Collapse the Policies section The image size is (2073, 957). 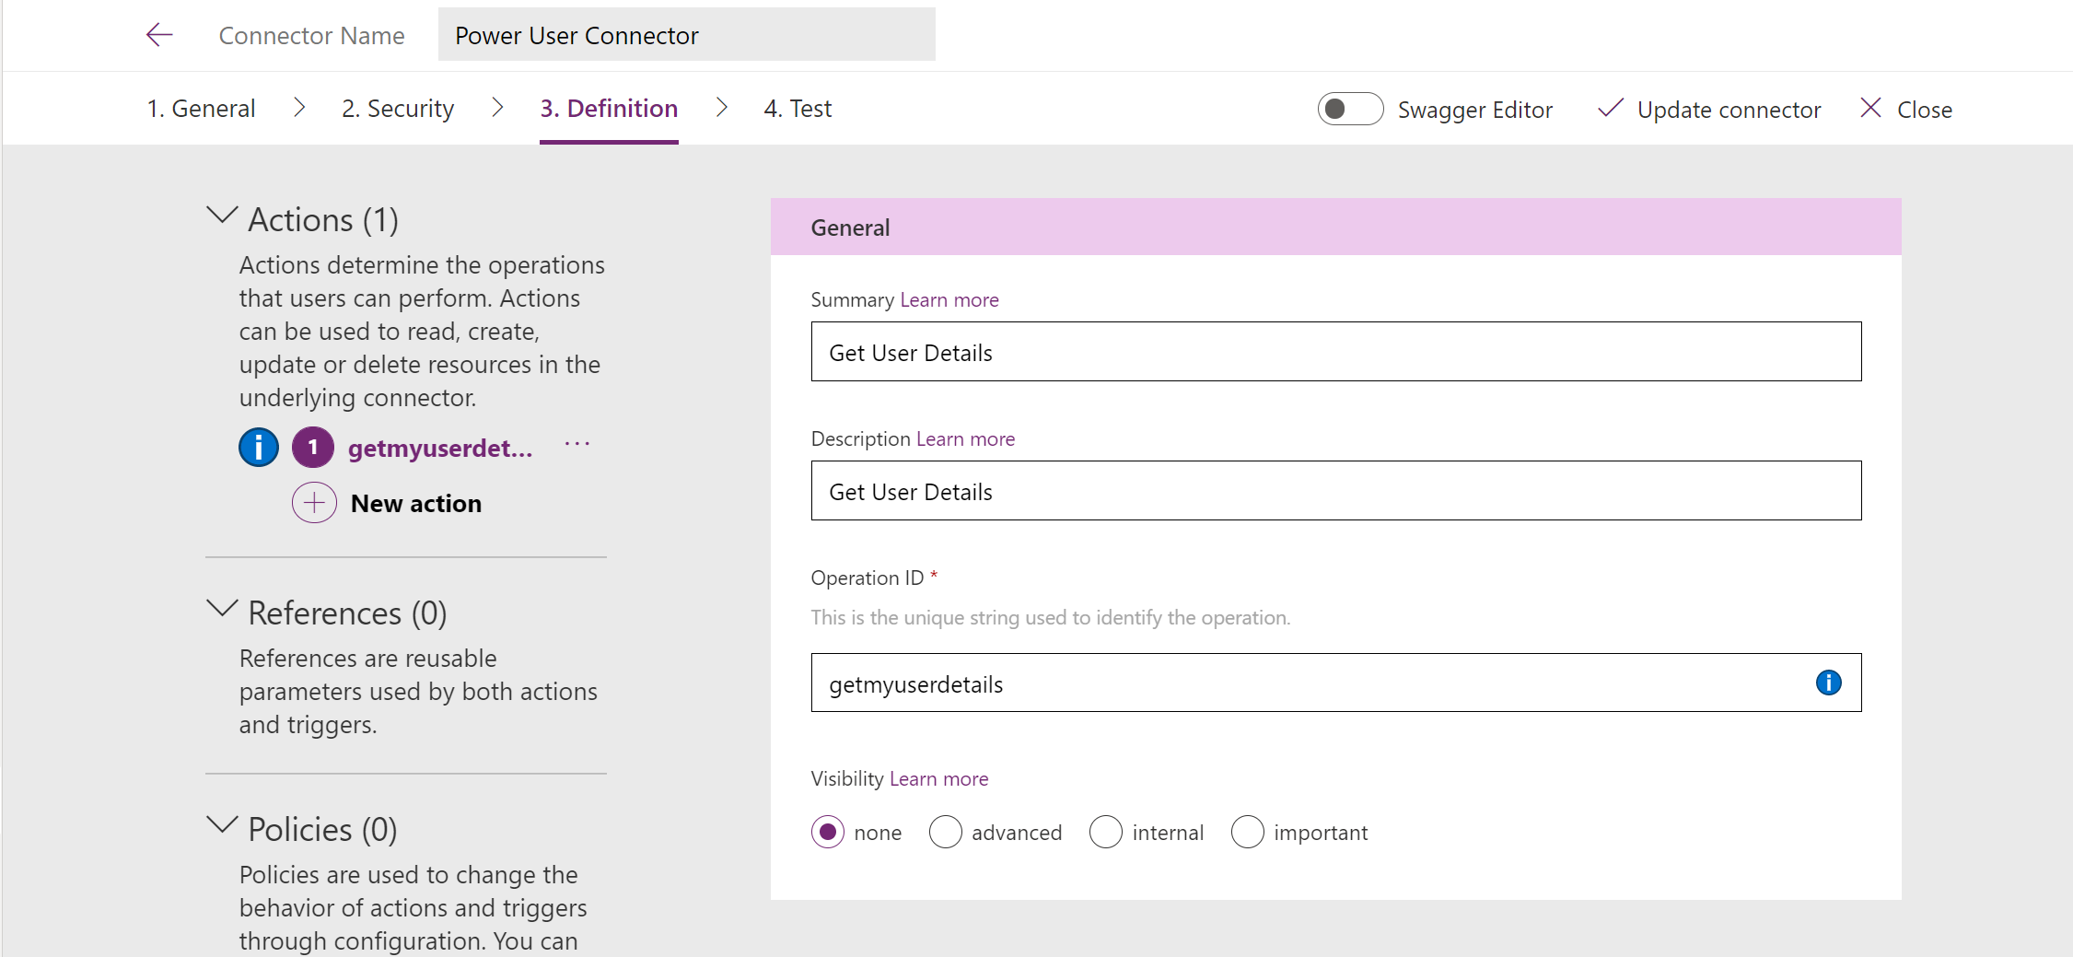tap(222, 826)
